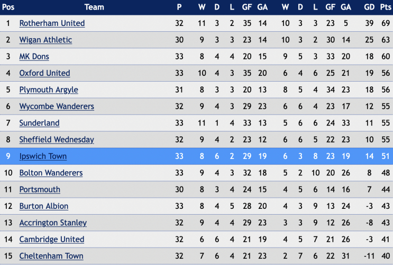Click the Cambridge United link
The image size is (393, 265).
tap(52, 239)
